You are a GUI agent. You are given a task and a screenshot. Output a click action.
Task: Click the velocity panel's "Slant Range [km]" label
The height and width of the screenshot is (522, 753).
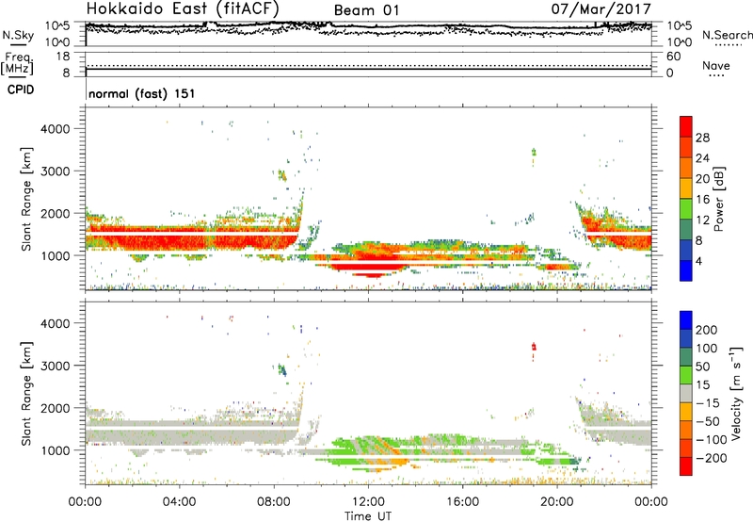coord(26,393)
